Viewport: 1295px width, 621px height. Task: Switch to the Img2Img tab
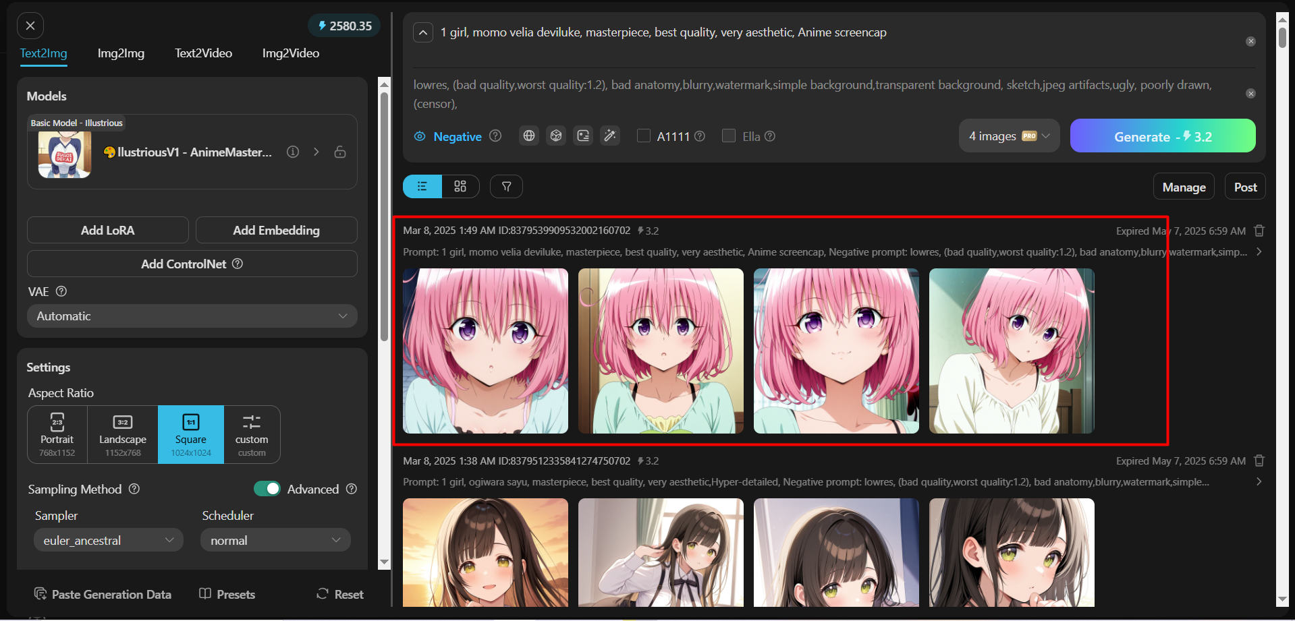point(121,53)
